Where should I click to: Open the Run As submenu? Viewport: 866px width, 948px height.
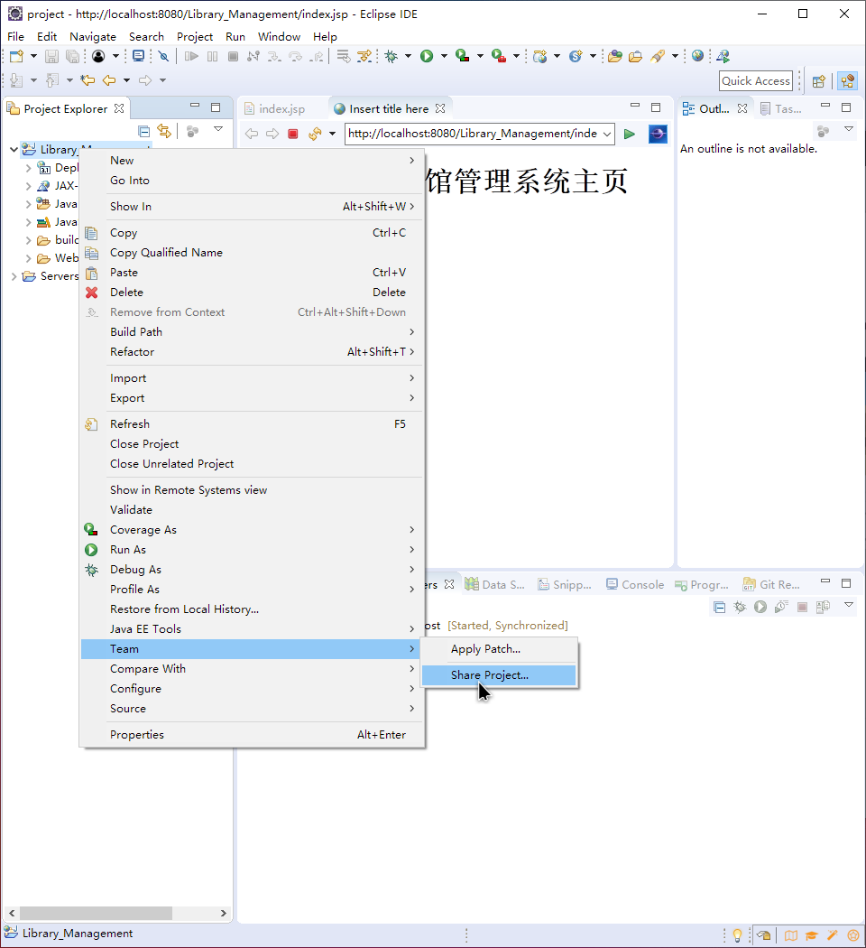pyautogui.click(x=252, y=550)
